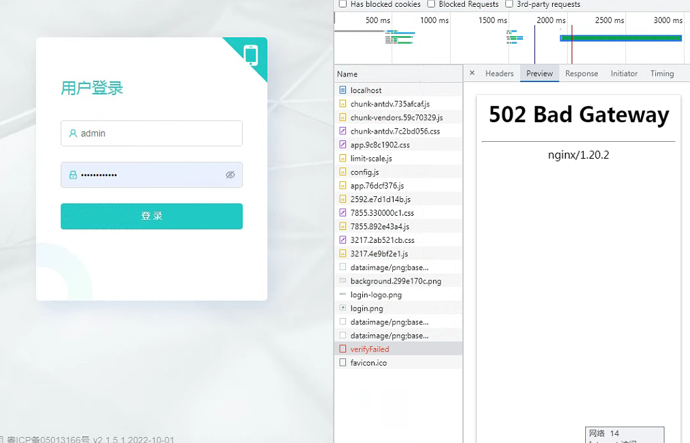Click the mobile phone login icon
Screen dimensions: 690x443
click(x=252, y=55)
